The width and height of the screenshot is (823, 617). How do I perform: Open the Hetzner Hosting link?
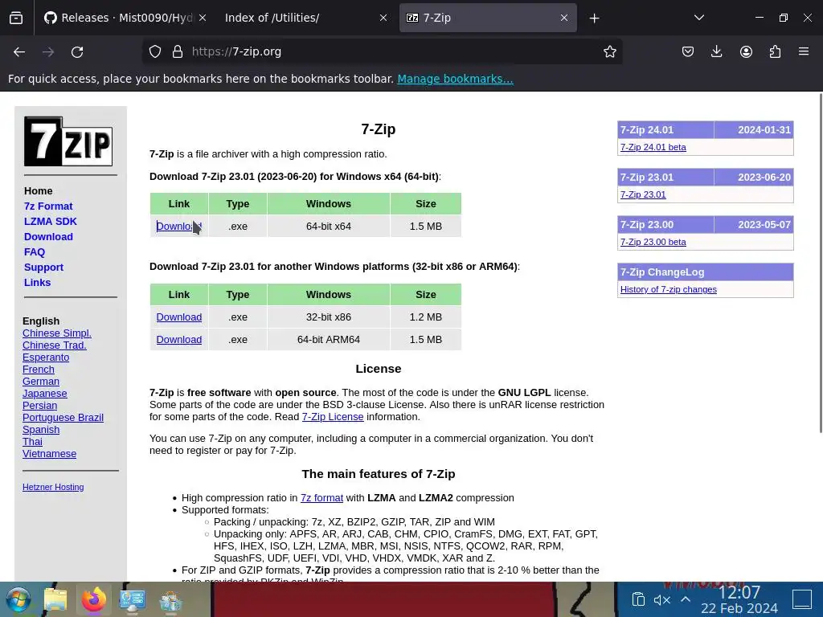(x=53, y=487)
